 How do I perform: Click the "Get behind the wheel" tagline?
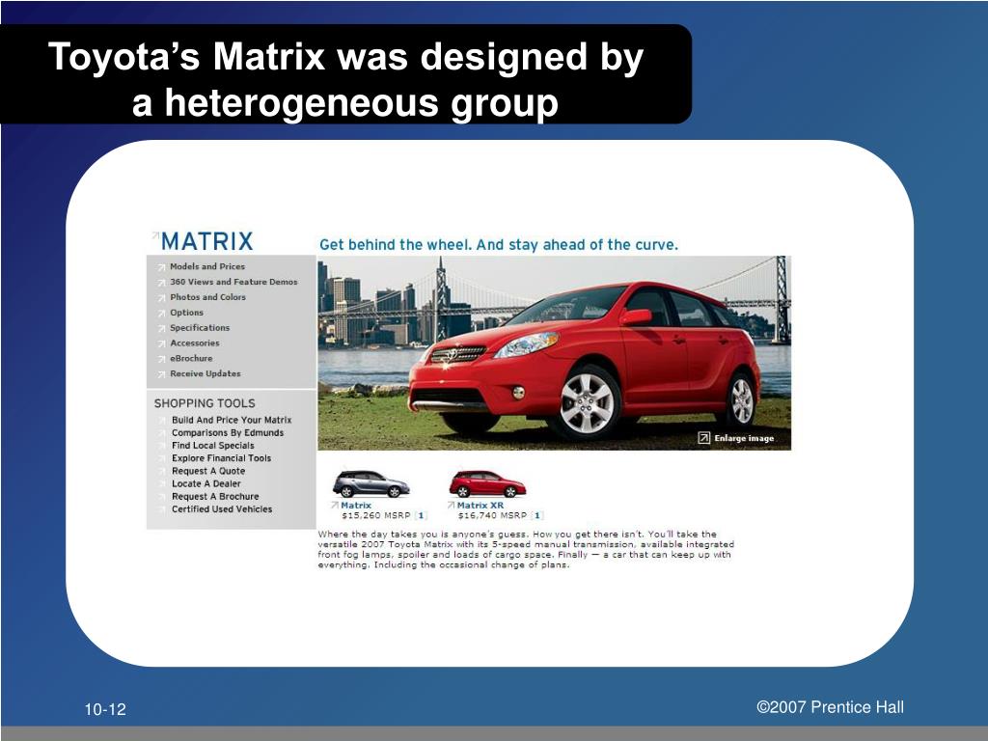point(499,244)
